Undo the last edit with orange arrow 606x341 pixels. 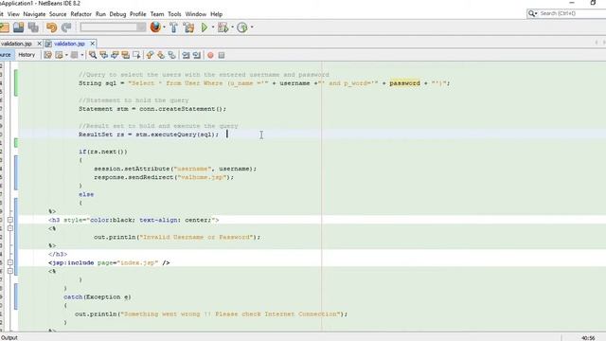point(51,27)
